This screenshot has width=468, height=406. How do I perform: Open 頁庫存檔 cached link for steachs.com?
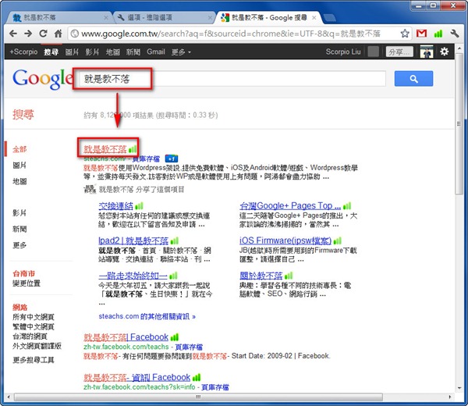(146, 158)
